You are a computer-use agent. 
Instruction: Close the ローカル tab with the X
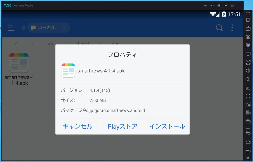coord(64,28)
